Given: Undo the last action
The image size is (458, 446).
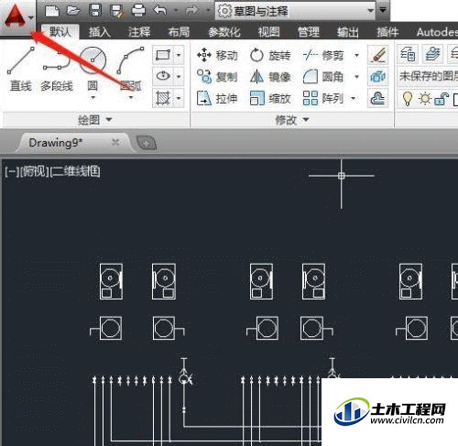Looking at the screenshot, I should [x=160, y=11].
